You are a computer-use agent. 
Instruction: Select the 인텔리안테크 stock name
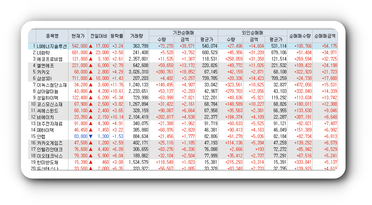(x=50, y=149)
